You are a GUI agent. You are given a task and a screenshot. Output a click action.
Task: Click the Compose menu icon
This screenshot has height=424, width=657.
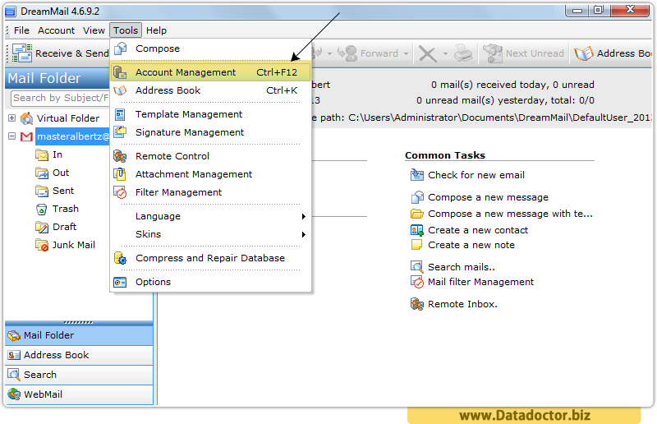tap(120, 48)
